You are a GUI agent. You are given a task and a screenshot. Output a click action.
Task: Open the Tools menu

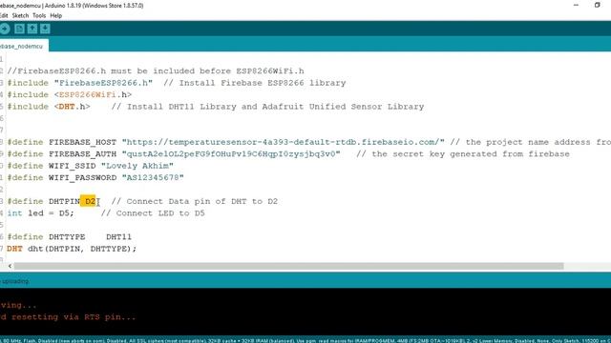39,15
